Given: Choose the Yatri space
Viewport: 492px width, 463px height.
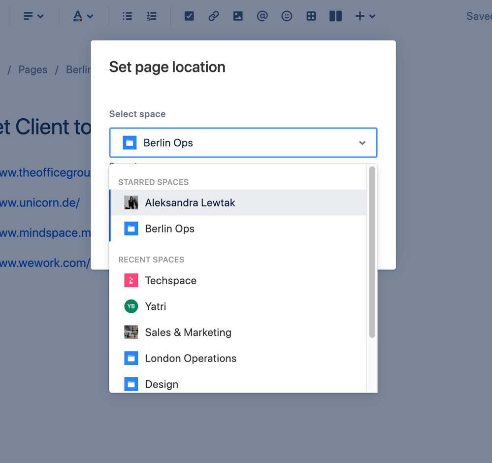Looking at the screenshot, I should tap(238, 306).
